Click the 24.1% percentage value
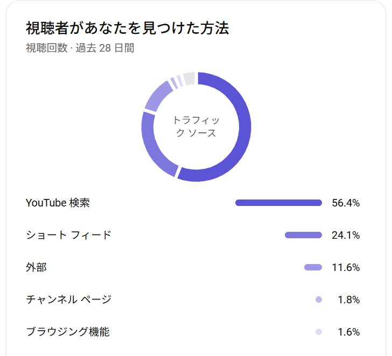The width and height of the screenshot is (392, 356). (346, 235)
